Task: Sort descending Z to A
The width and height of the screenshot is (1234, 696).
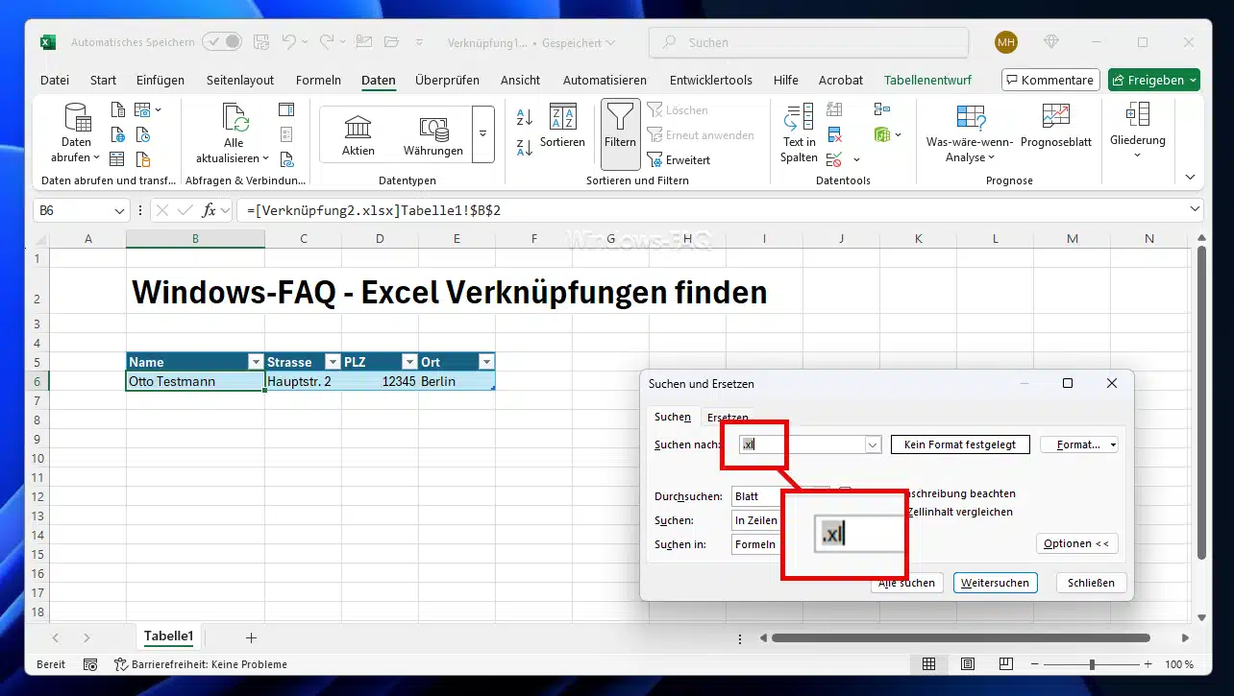Action: point(525,147)
